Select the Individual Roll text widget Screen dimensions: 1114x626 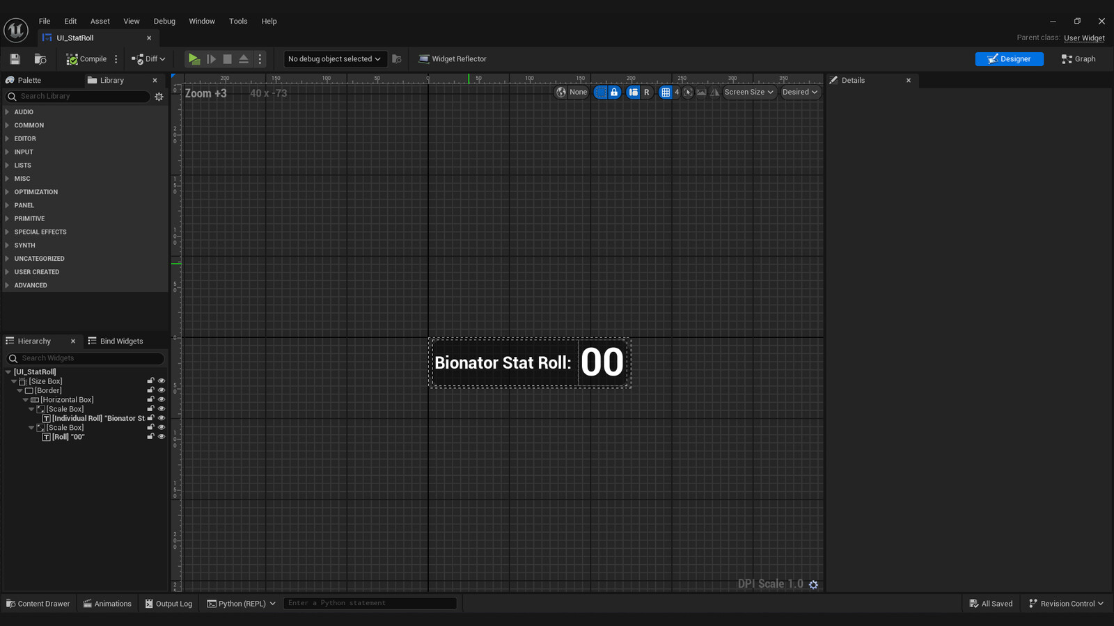(x=98, y=419)
